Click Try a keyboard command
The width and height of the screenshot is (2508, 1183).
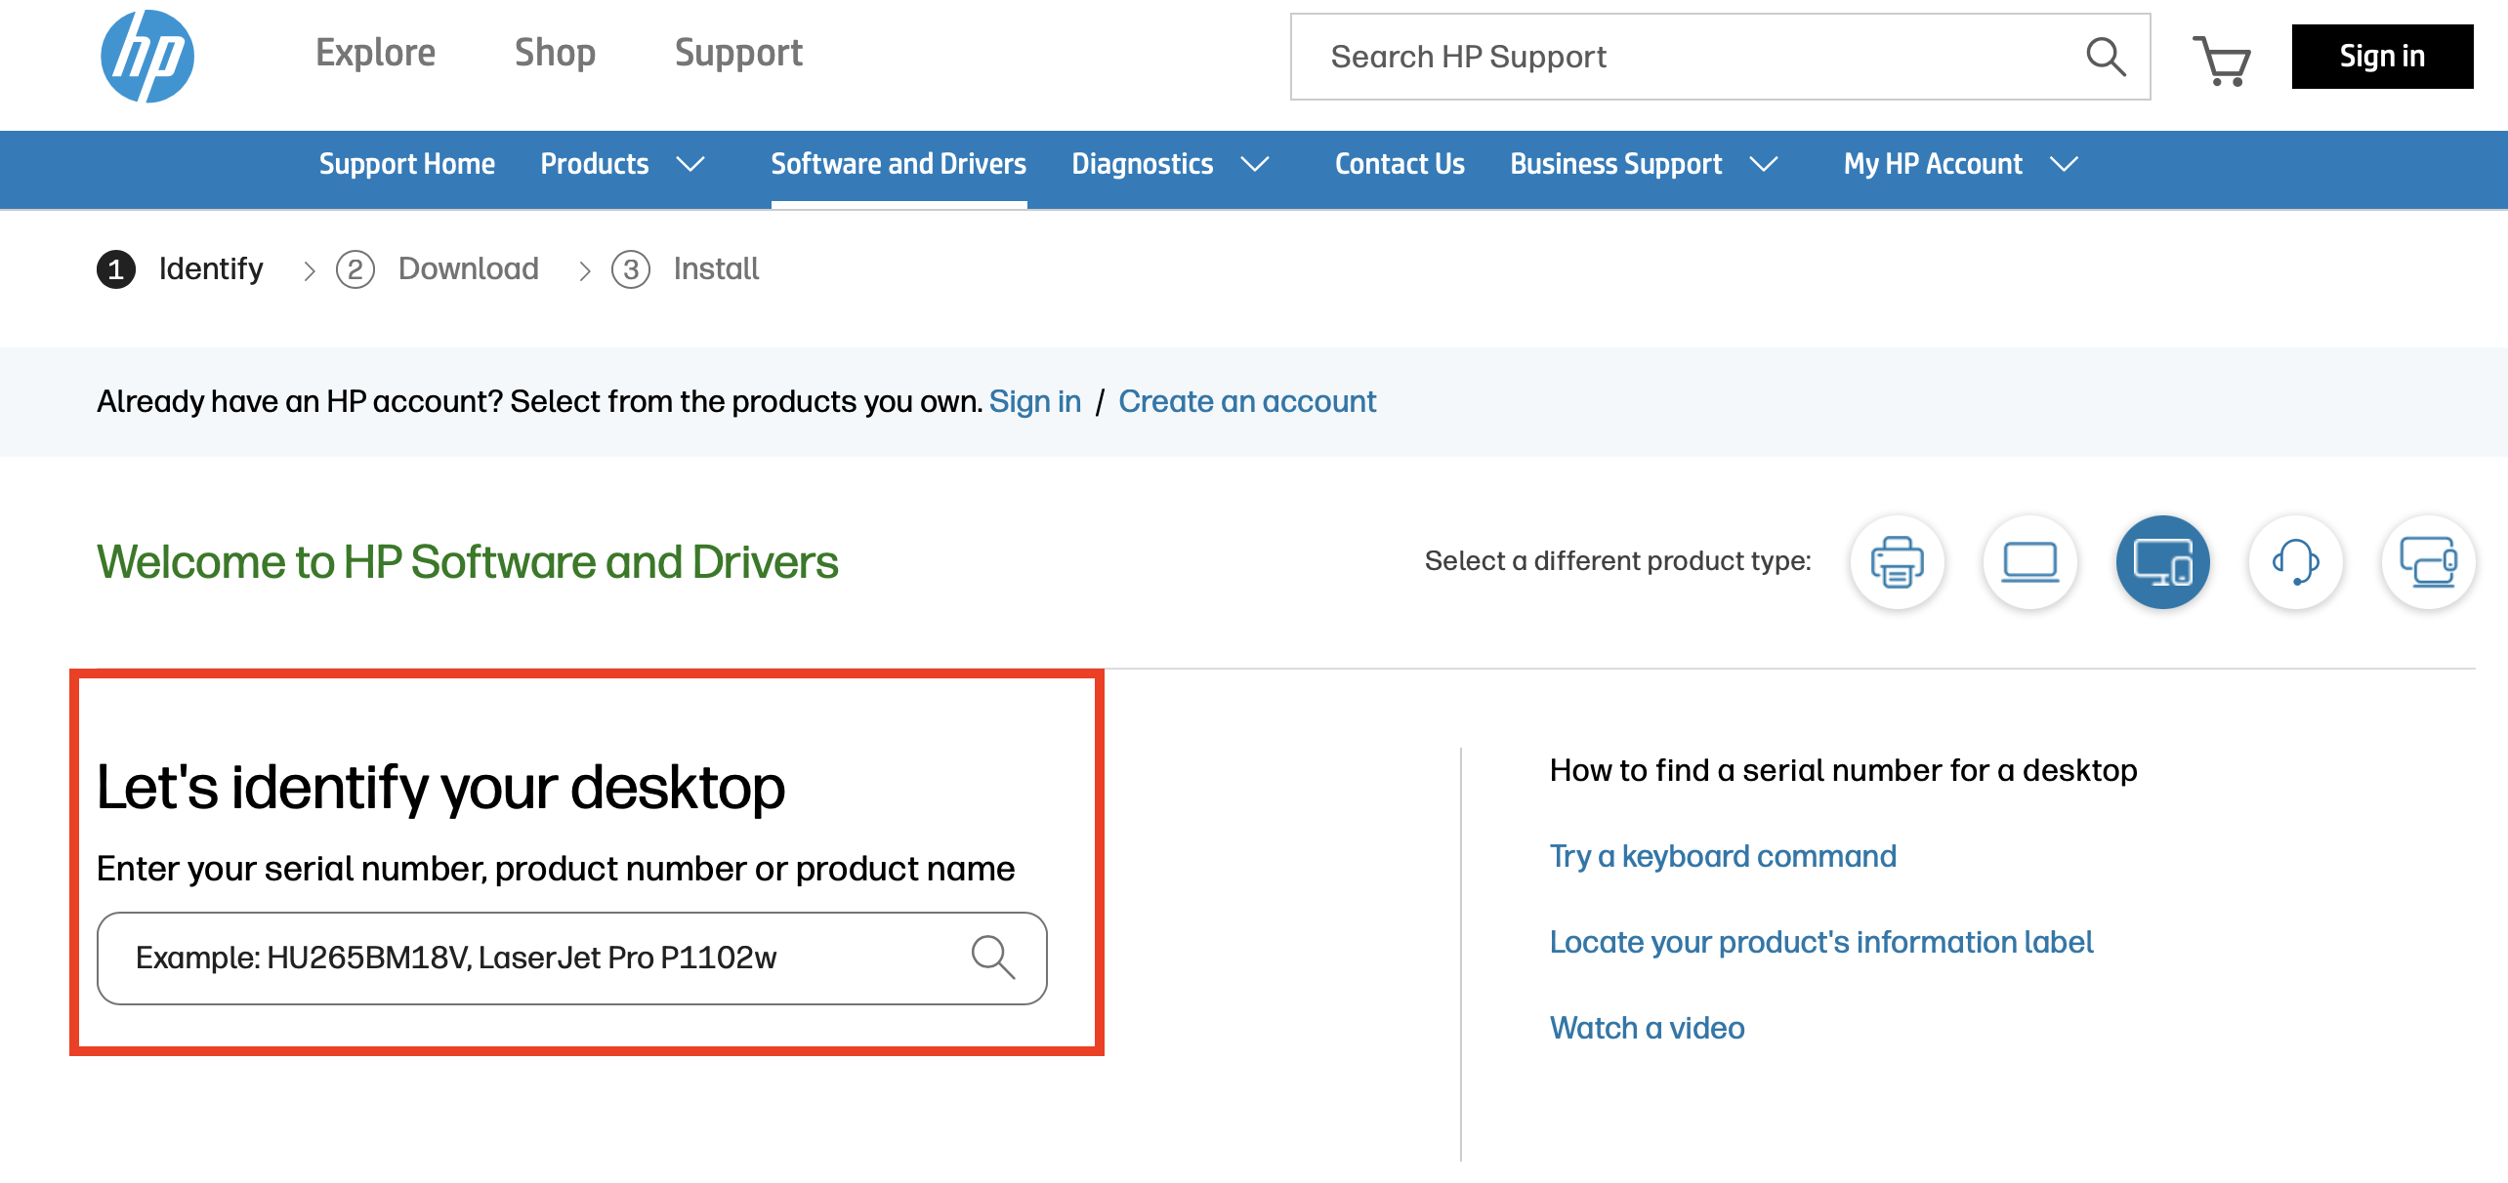(x=1723, y=856)
